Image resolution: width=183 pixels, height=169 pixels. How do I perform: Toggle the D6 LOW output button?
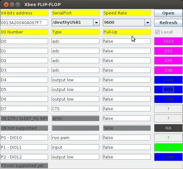[168, 99]
